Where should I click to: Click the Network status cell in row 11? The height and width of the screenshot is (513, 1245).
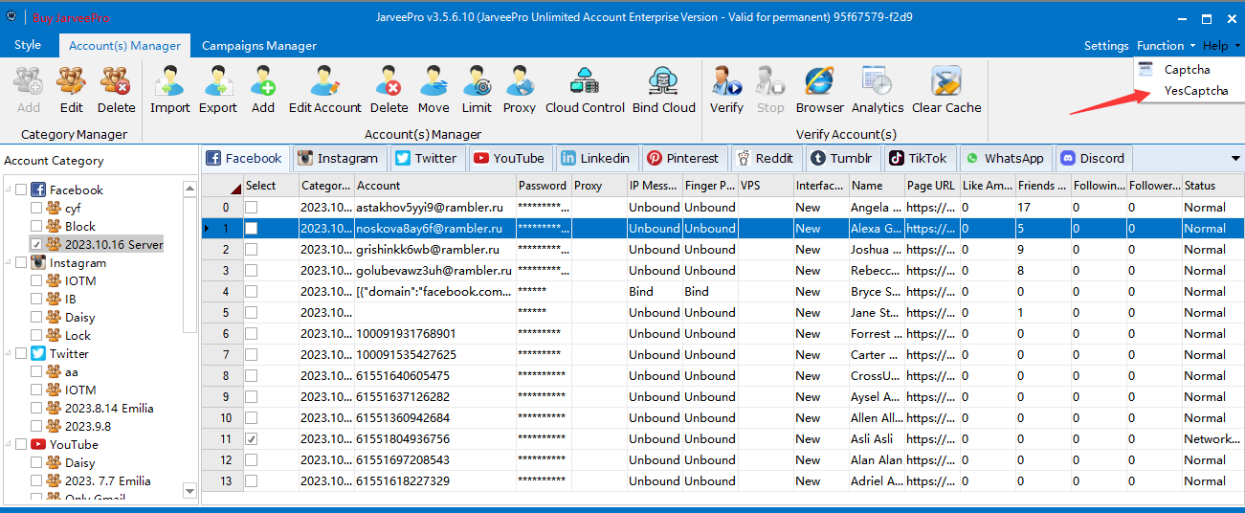tap(1212, 438)
